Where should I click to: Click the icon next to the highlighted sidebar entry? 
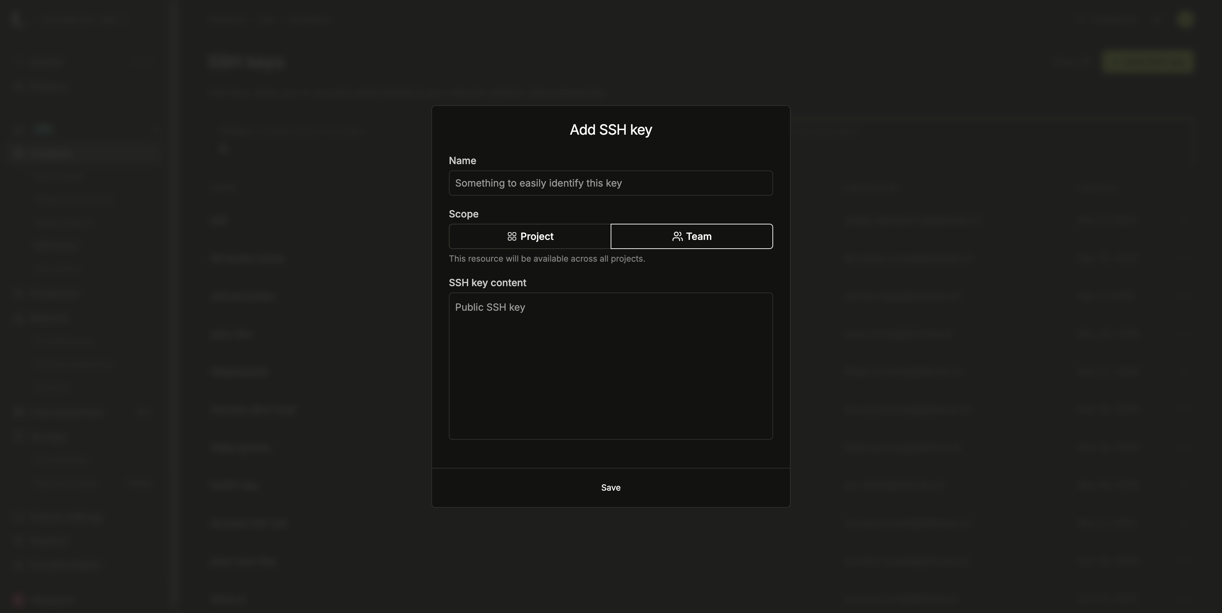[x=19, y=153]
